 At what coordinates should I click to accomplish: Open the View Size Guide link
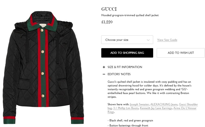(167, 40)
